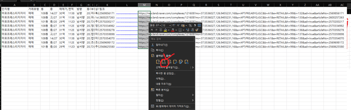Click the fill color bucket icon
Image resolution: width=351 pixels, height=110 pixels.
tap(165, 30)
